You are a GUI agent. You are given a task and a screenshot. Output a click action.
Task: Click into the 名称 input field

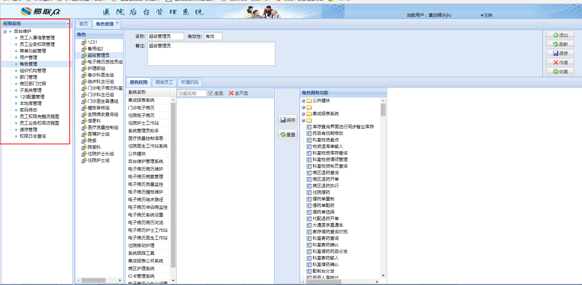point(165,36)
